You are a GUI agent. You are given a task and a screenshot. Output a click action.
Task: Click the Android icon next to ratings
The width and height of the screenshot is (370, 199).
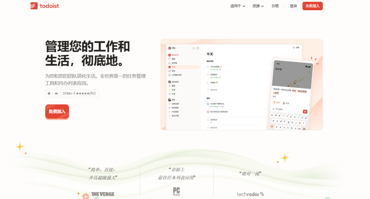click(x=56, y=94)
